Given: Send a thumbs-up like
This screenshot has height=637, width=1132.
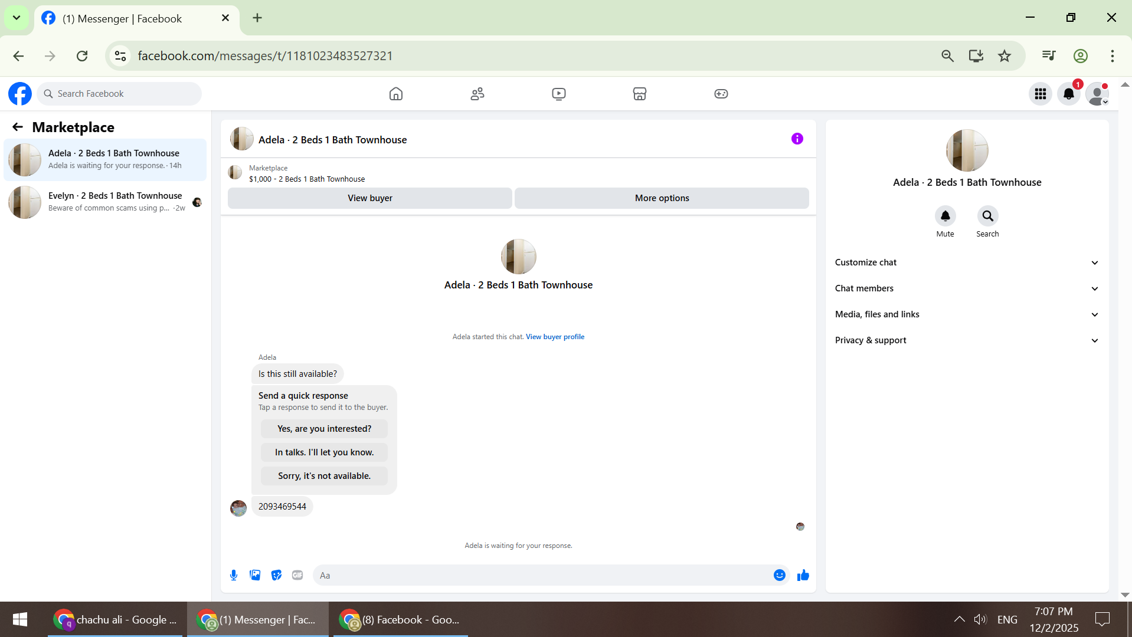Looking at the screenshot, I should 803,575.
